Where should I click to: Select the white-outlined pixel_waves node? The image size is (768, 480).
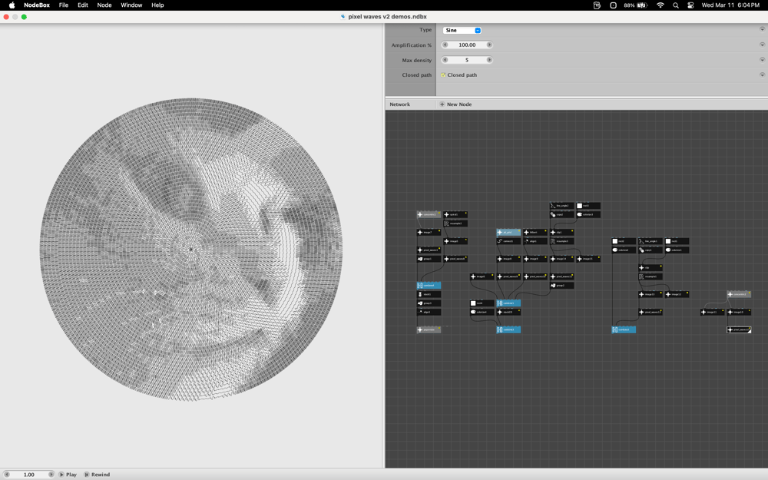(739, 329)
